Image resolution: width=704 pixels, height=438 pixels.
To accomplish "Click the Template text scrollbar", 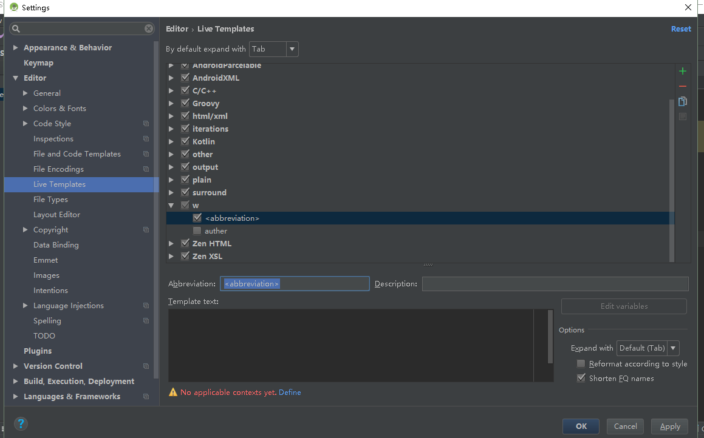I will [x=550, y=336].
